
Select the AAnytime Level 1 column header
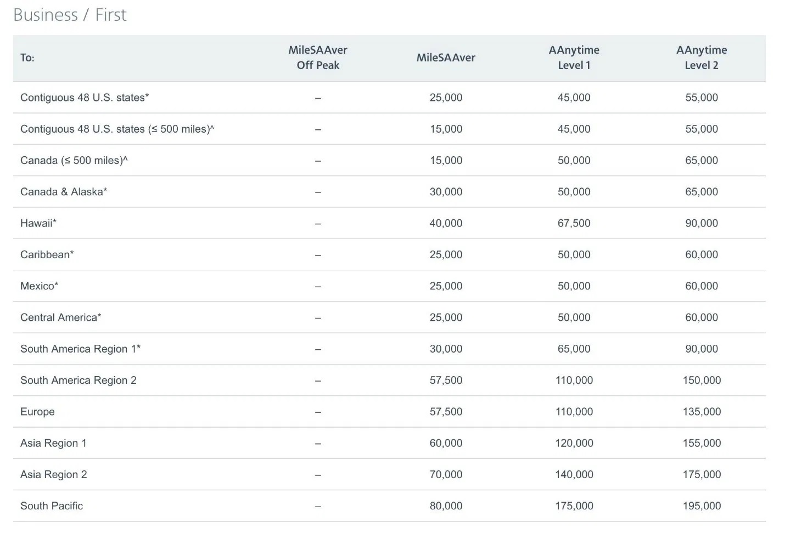pos(574,58)
